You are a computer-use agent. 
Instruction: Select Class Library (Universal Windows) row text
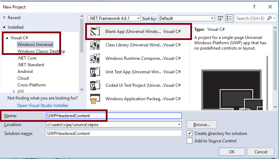click(x=134, y=45)
